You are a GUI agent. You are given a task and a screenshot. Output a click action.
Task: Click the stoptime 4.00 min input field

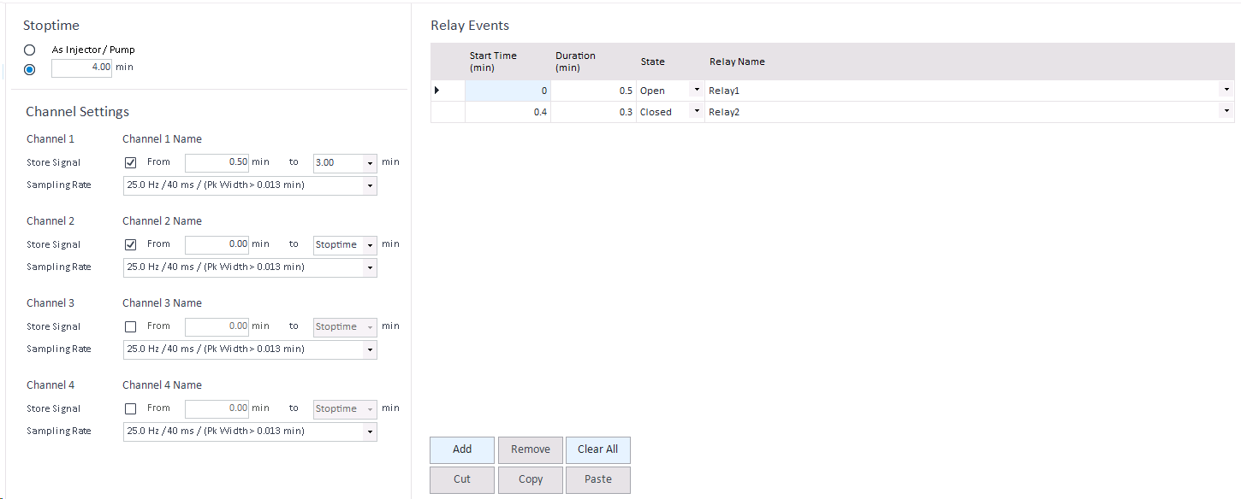pos(81,68)
